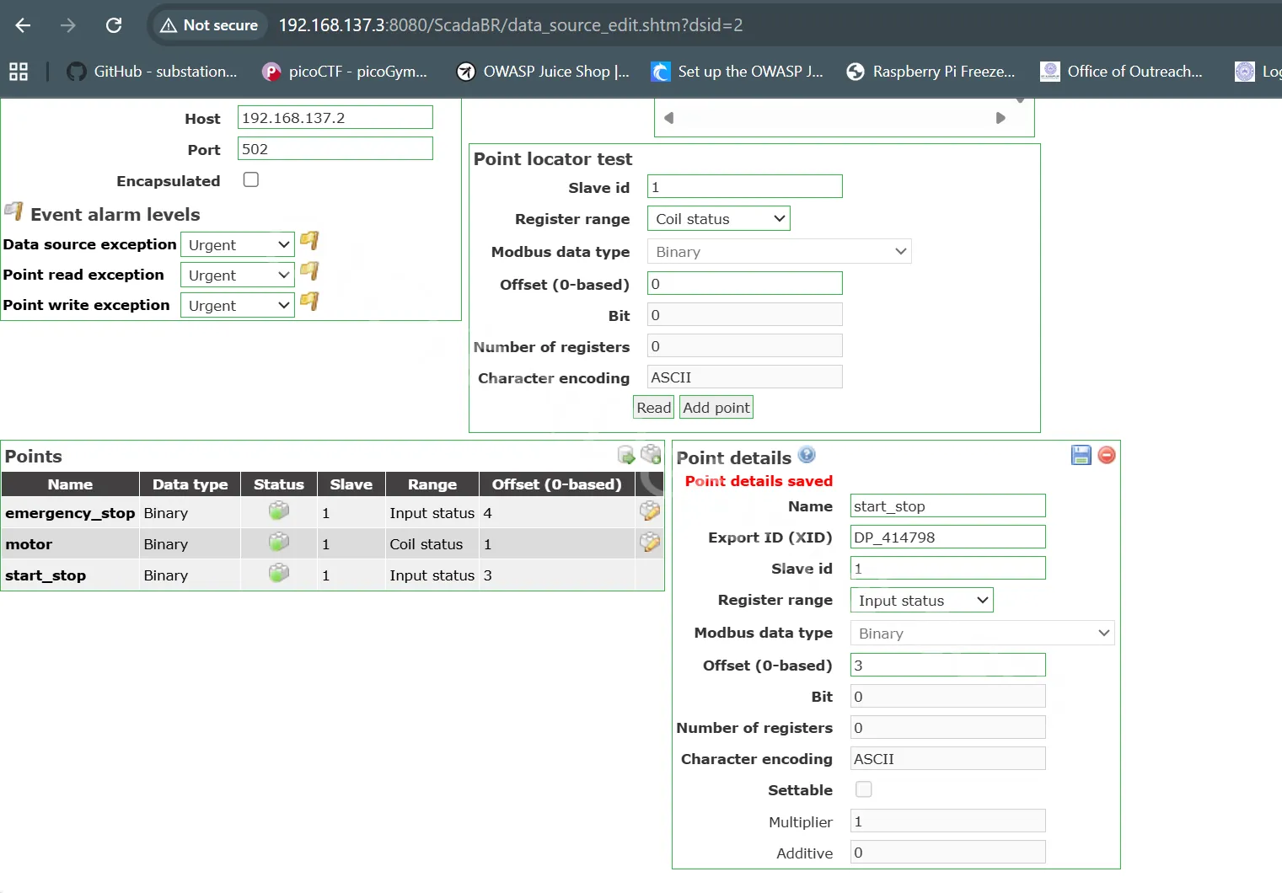1282x893 pixels.
Task: Click the Port input field
Action: [x=335, y=148]
